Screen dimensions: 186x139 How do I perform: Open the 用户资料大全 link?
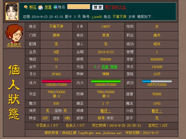point(115,7)
